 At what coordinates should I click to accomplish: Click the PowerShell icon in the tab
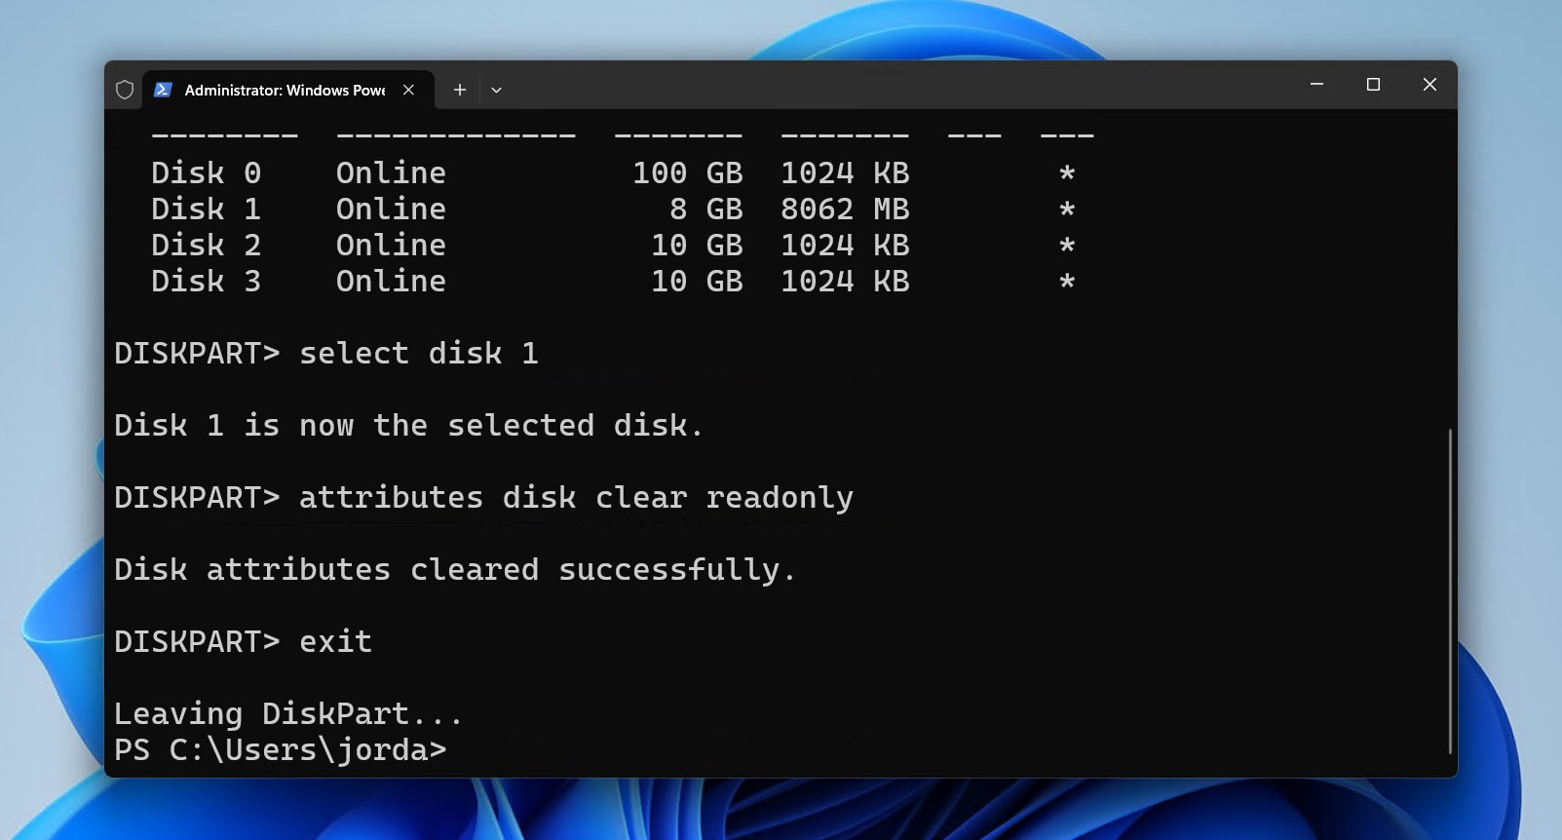[164, 90]
